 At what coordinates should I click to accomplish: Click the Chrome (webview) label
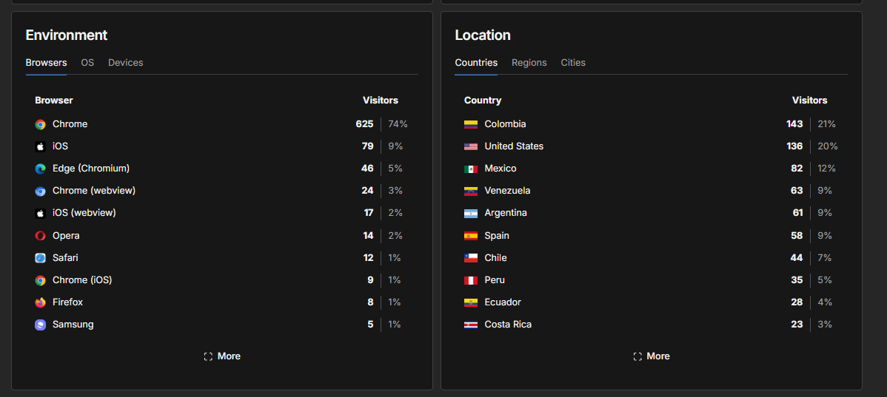tap(94, 190)
